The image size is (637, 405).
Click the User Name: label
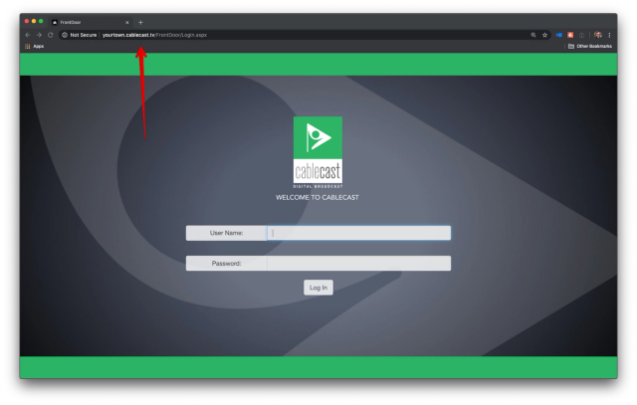[x=226, y=233]
